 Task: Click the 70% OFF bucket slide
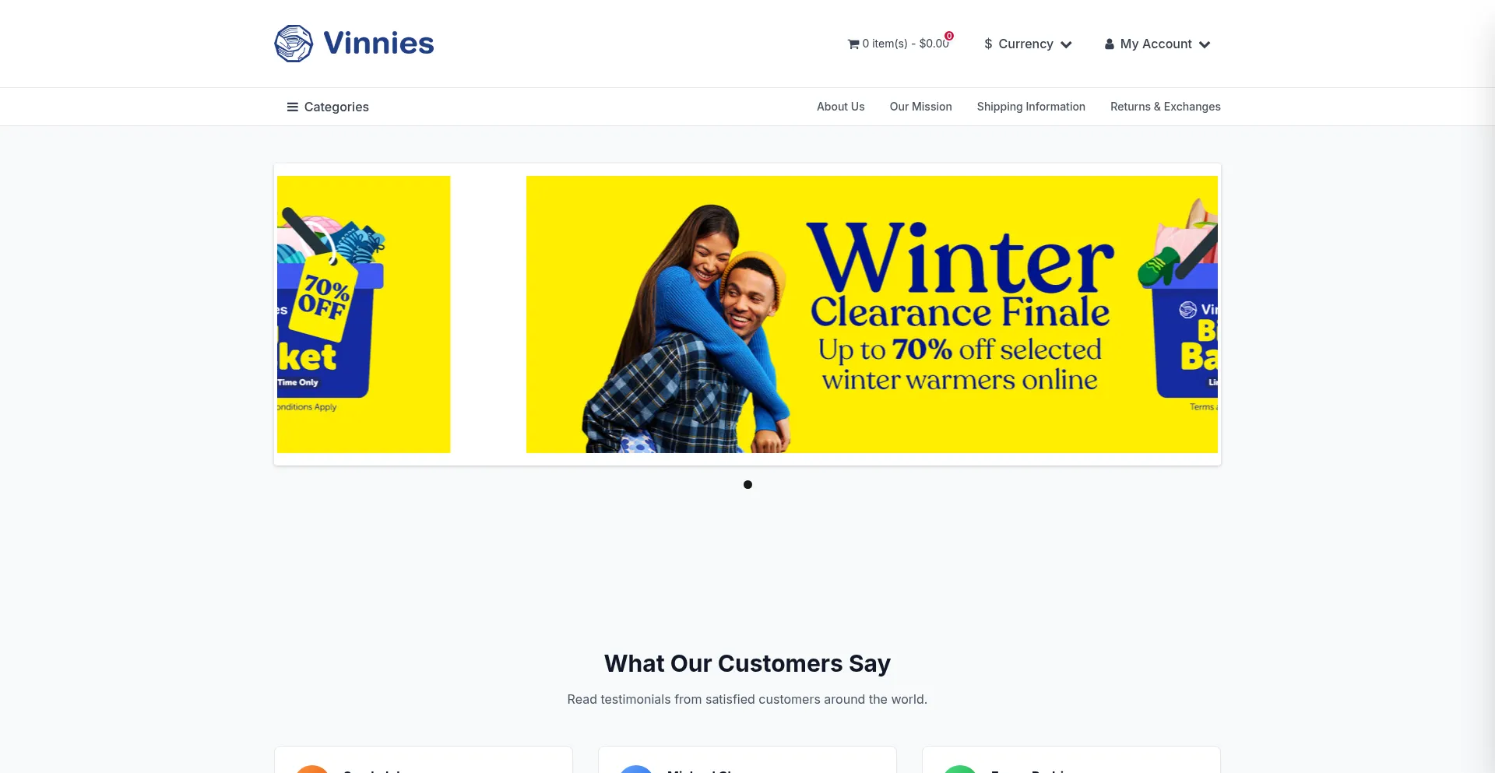[x=364, y=314]
